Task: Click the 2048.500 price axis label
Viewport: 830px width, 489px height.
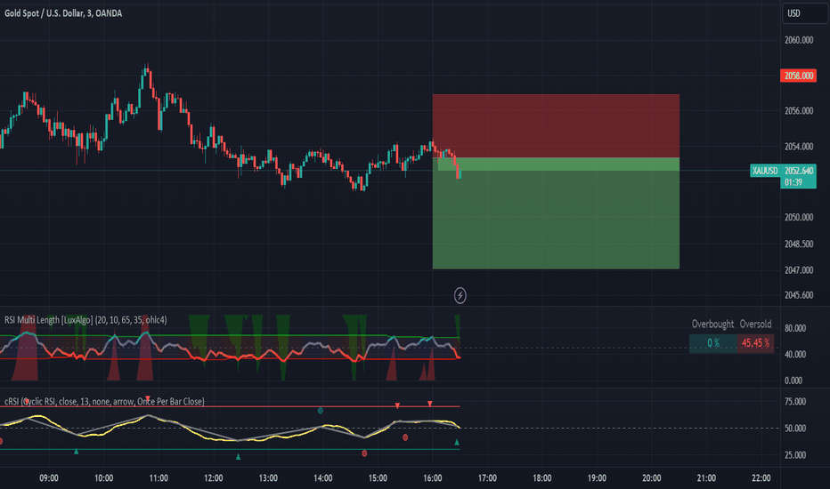Action: click(799, 244)
